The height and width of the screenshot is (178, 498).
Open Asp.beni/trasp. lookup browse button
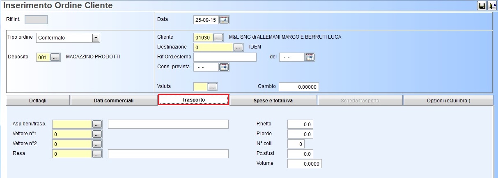96,124
